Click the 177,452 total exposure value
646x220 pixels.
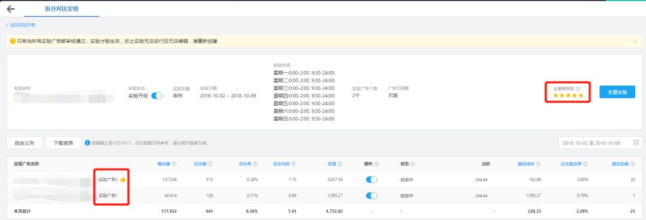[x=169, y=211]
